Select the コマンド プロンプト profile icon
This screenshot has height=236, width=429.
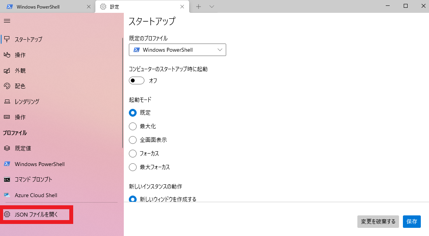pos(7,179)
